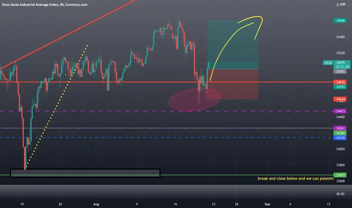
Task: Click the 03:21:58 candle countdown
Action: [x=342, y=67]
